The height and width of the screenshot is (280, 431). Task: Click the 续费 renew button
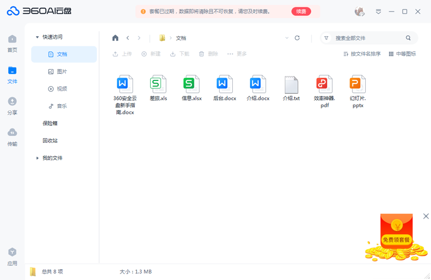pos(301,11)
